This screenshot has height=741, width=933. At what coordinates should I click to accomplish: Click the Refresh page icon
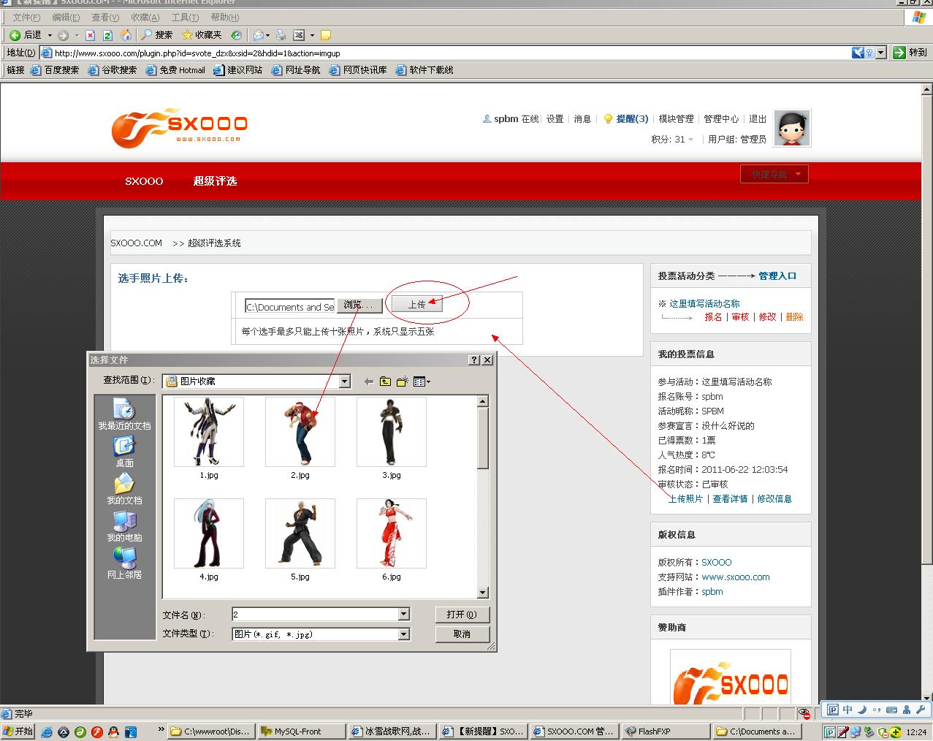pos(107,35)
